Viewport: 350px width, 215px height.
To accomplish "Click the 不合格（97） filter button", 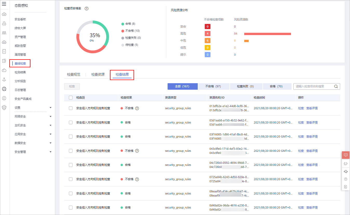I will (x=214, y=86).
